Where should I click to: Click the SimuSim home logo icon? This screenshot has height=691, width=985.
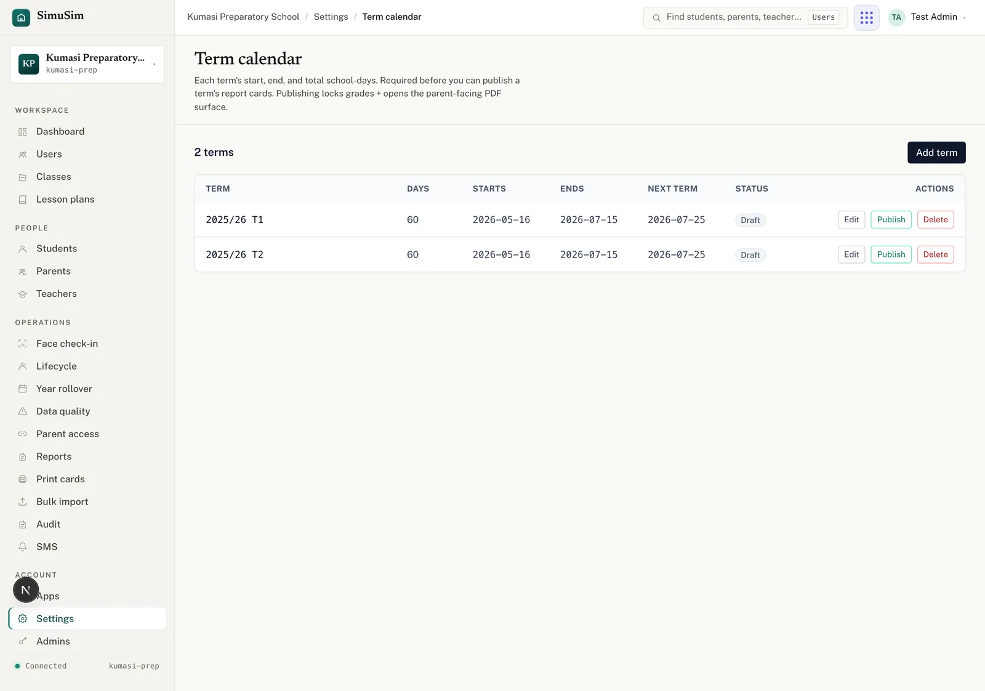21,18
